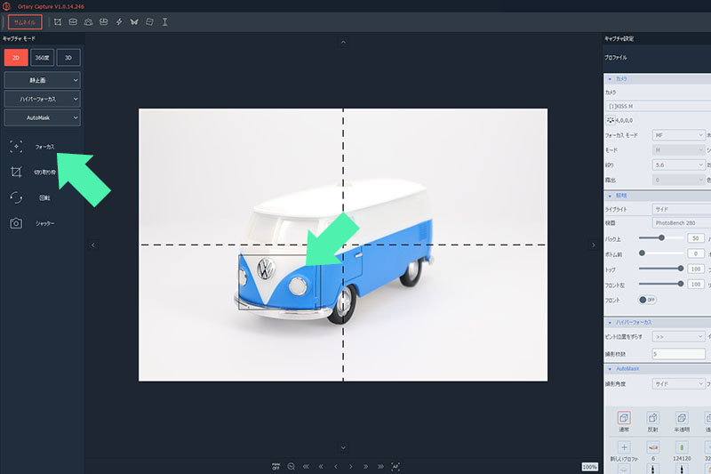Select the 3D capture mode button
The image size is (711, 474).
[x=68, y=58]
